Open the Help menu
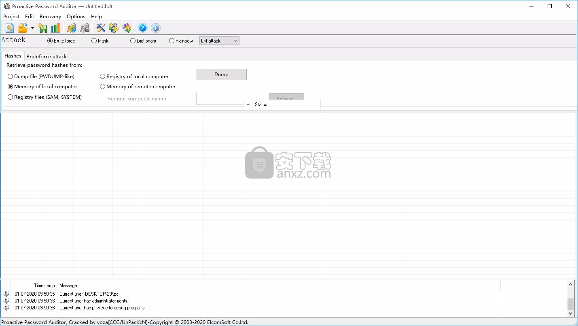 96,16
